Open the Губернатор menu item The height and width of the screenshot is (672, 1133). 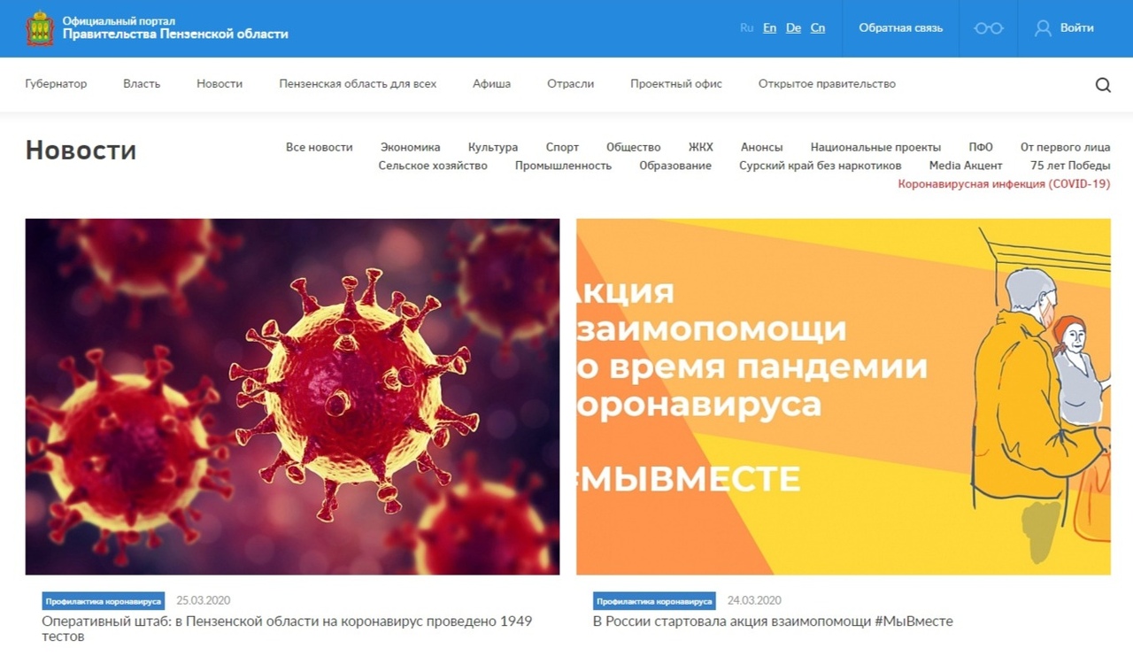point(56,84)
